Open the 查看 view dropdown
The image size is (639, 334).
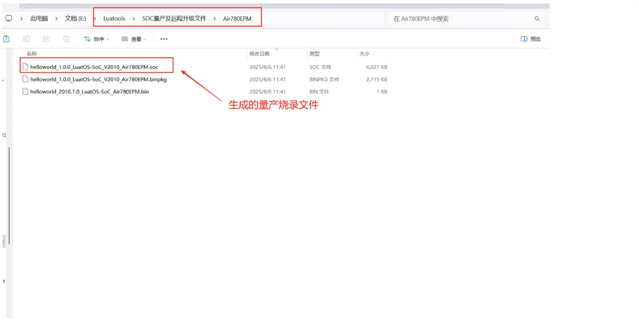(x=134, y=39)
